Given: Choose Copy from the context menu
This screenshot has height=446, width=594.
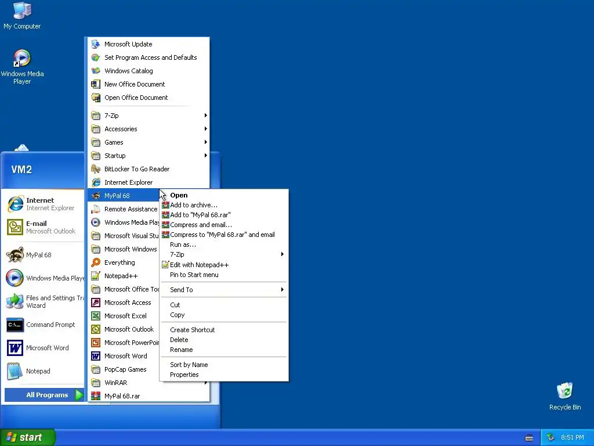Looking at the screenshot, I should [x=224, y=315].
